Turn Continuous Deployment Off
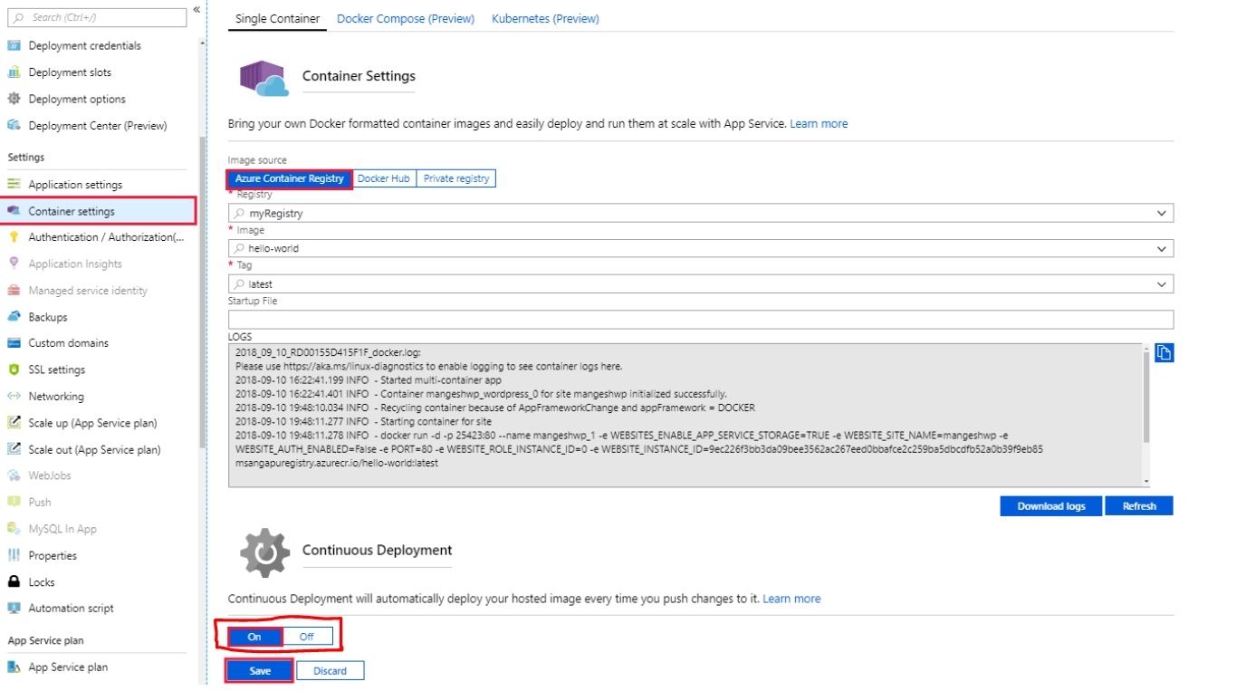Image resolution: width=1246 pixels, height=691 pixels. 307,637
